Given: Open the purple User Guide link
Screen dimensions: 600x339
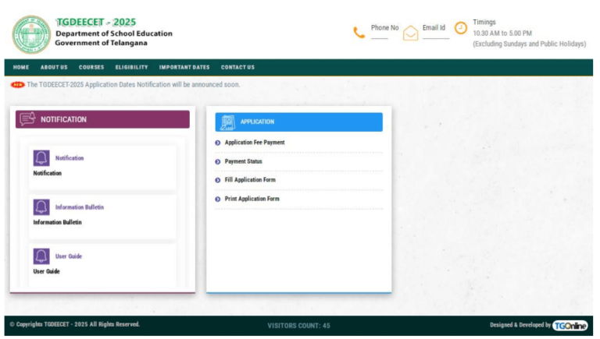Looking at the screenshot, I should click(x=69, y=256).
